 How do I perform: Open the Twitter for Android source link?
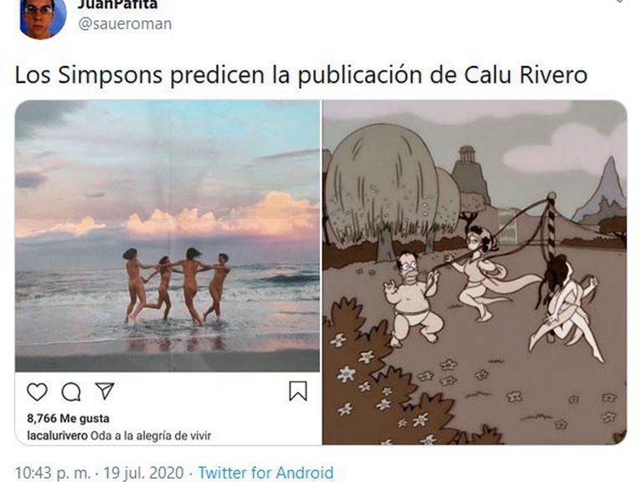click(265, 473)
